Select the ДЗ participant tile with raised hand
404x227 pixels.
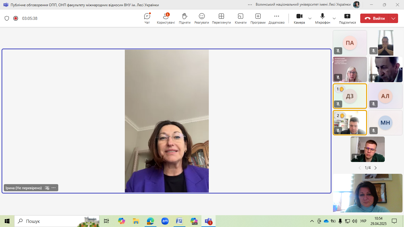350,96
